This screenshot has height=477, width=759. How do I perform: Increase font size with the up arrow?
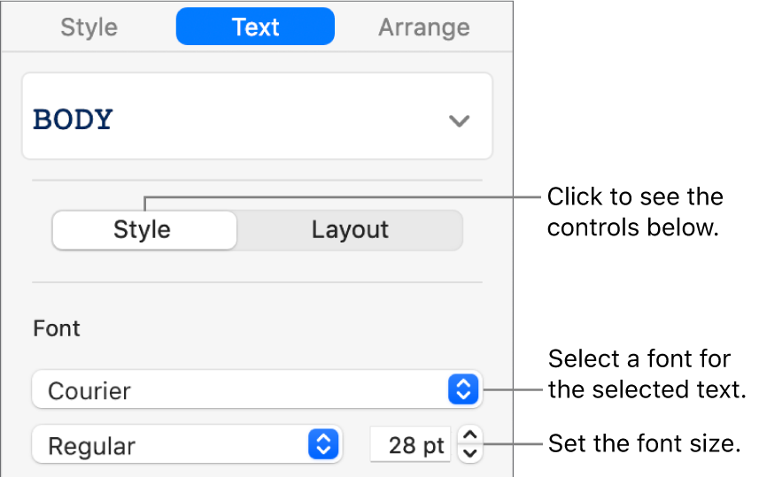pos(470,435)
